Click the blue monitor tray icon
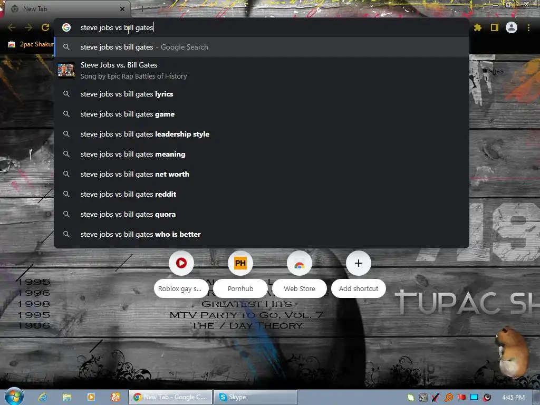Viewport: 540px width, 405px height. pos(474,398)
